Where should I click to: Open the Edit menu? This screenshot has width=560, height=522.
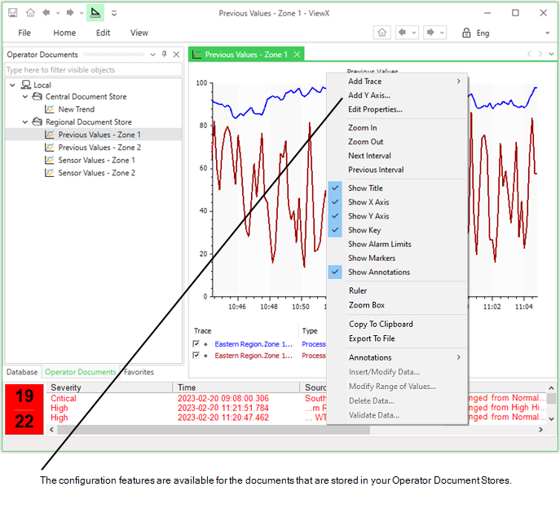tap(103, 33)
